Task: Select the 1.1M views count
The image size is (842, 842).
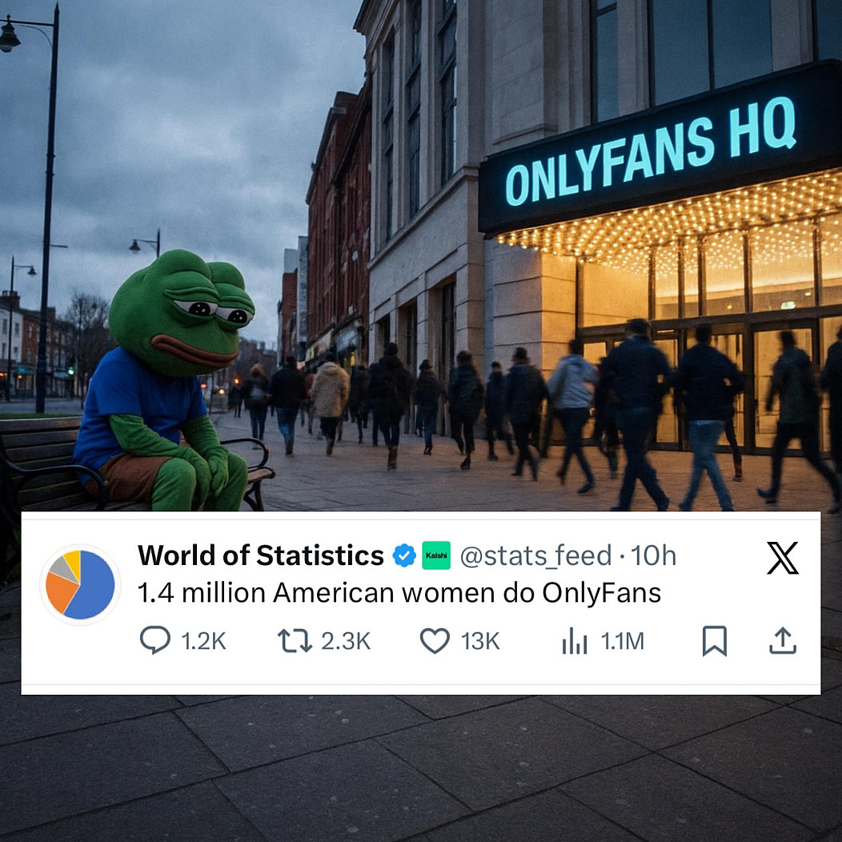Action: point(623,641)
